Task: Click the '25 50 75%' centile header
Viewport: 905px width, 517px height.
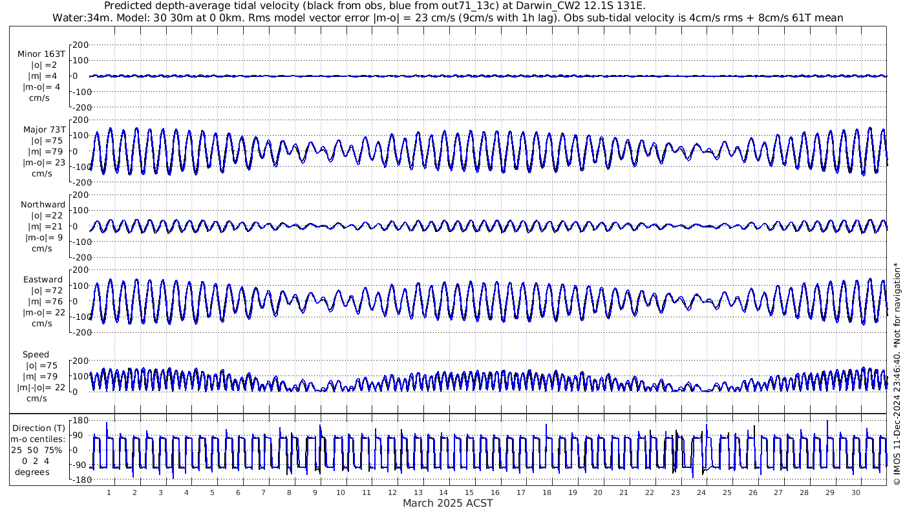Action: click(x=36, y=450)
